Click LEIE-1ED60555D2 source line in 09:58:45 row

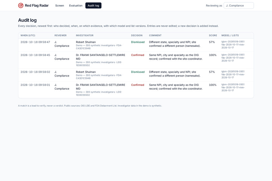coord(99,64)
